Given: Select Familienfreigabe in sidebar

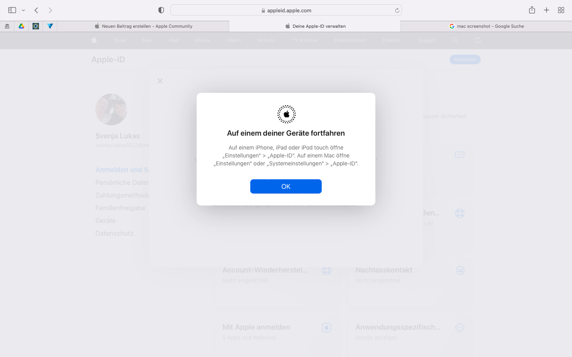Looking at the screenshot, I should pyautogui.click(x=120, y=208).
